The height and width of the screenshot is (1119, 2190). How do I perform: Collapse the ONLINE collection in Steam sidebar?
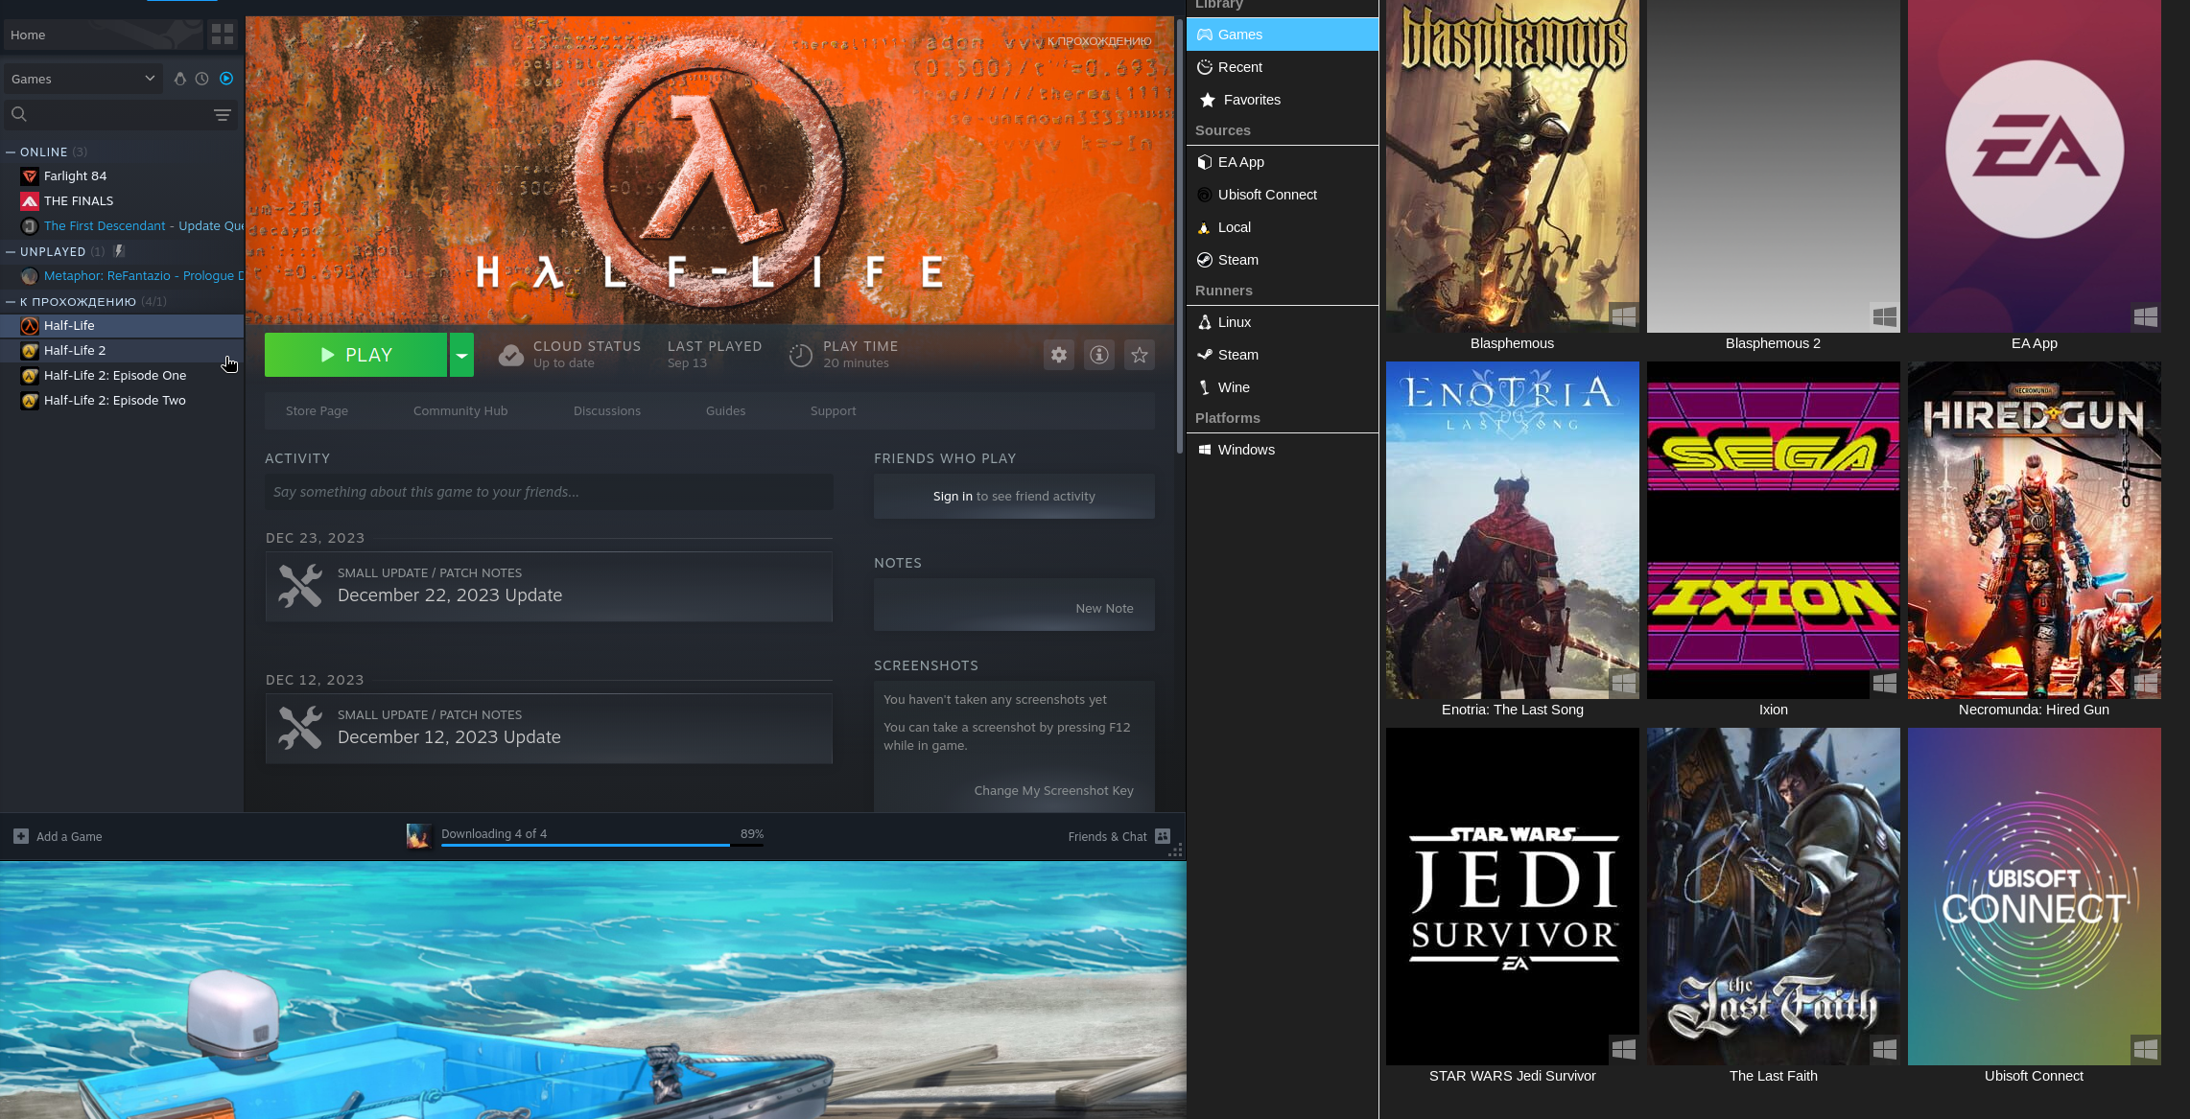(11, 152)
